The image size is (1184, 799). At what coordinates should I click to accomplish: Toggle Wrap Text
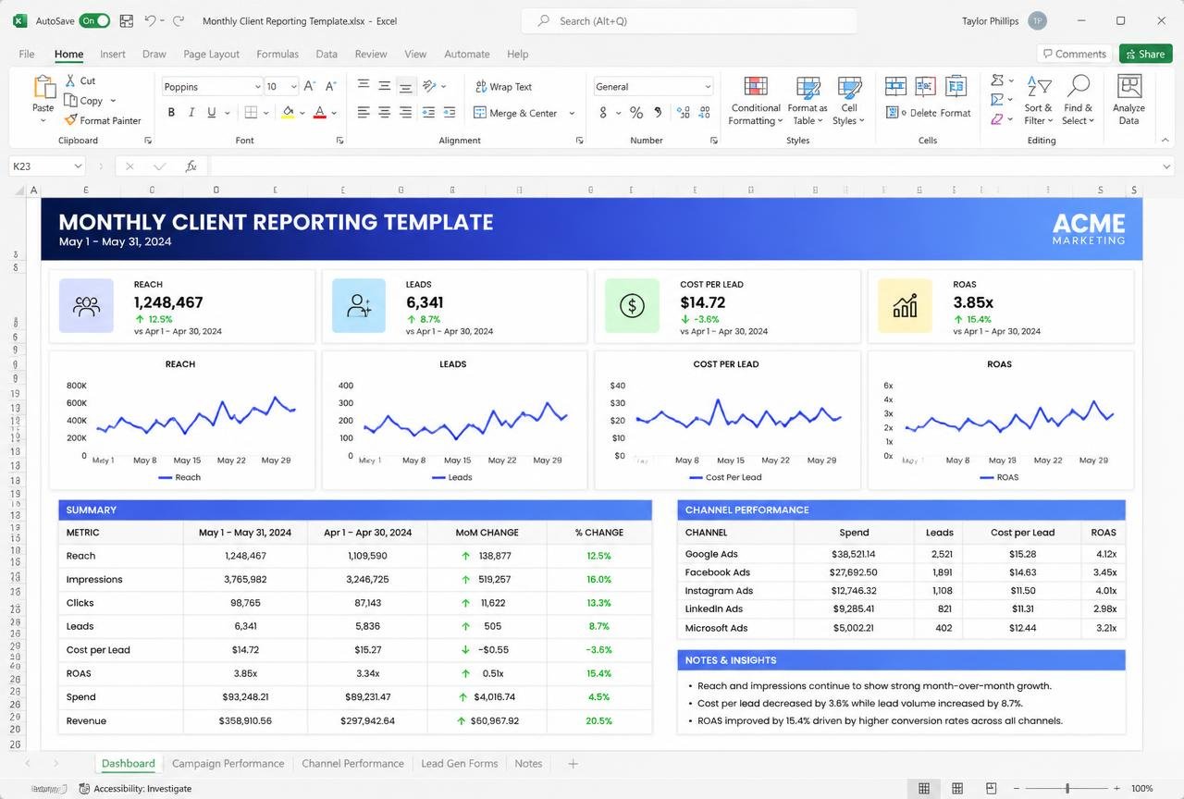503,87
